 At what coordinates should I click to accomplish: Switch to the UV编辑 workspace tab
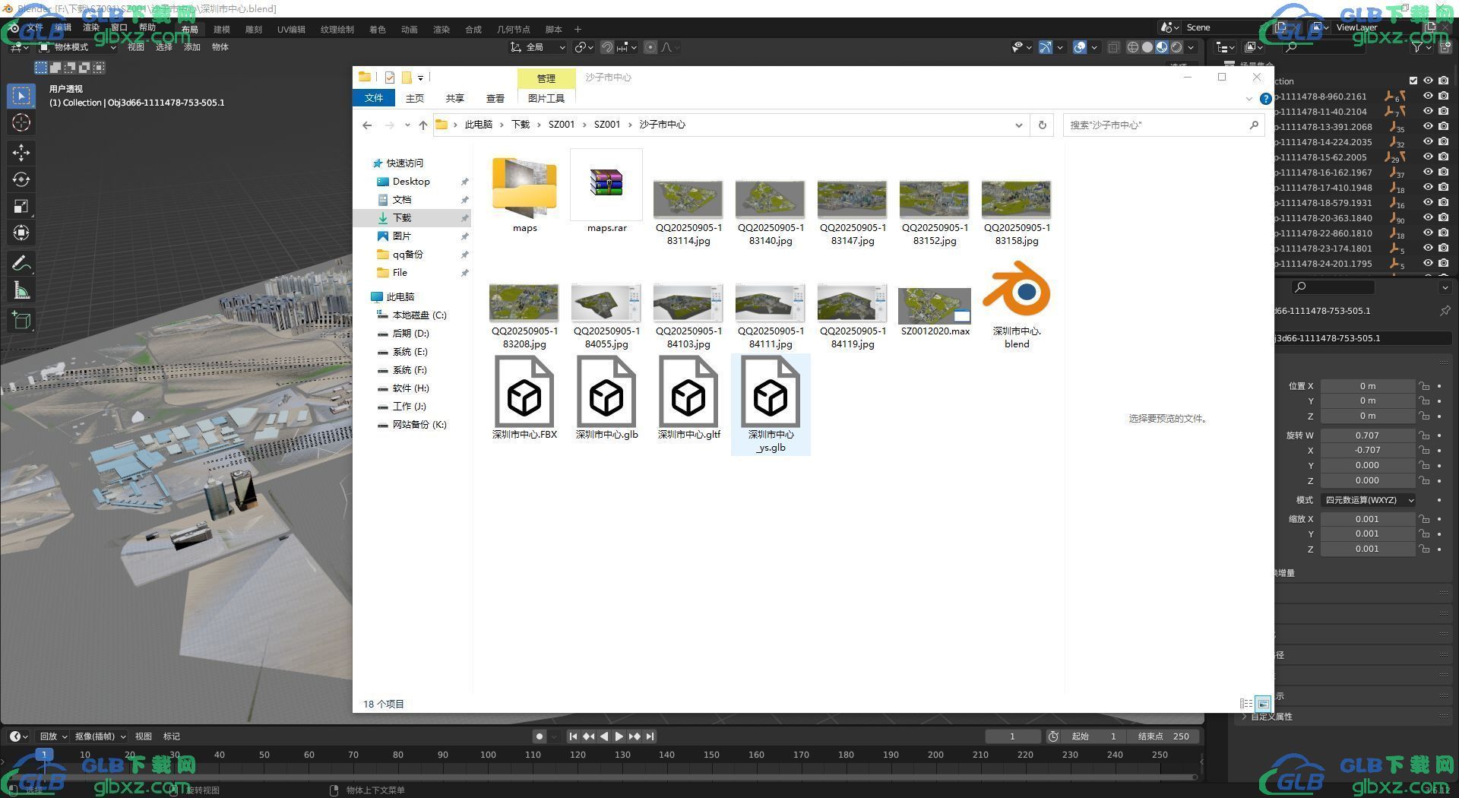click(x=291, y=30)
